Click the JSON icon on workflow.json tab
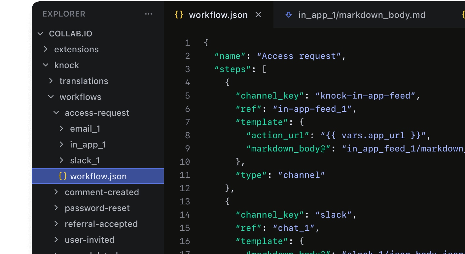Viewport: 465px width, 254px height. point(178,15)
